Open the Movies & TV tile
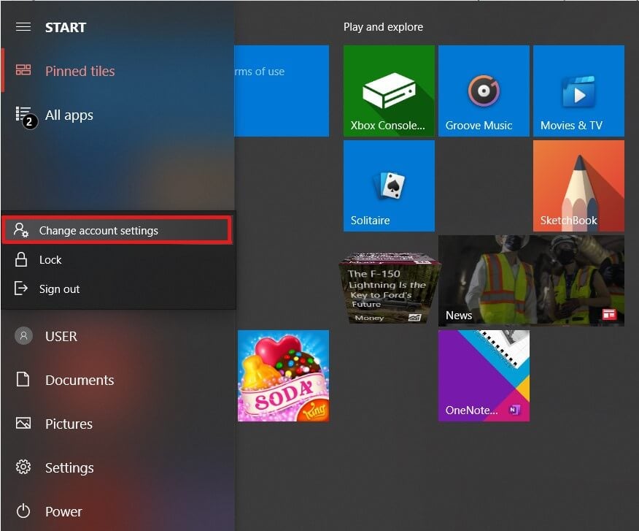Viewport: 639px width, 531px height. point(578,91)
